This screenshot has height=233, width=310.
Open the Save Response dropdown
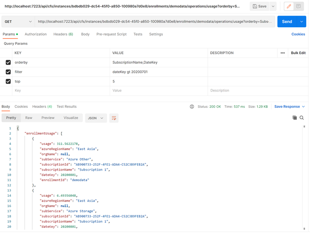[x=290, y=107]
